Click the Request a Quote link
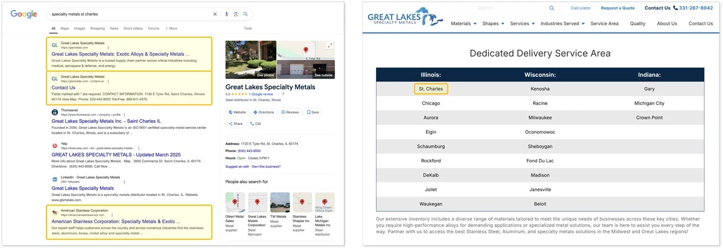 [618, 8]
